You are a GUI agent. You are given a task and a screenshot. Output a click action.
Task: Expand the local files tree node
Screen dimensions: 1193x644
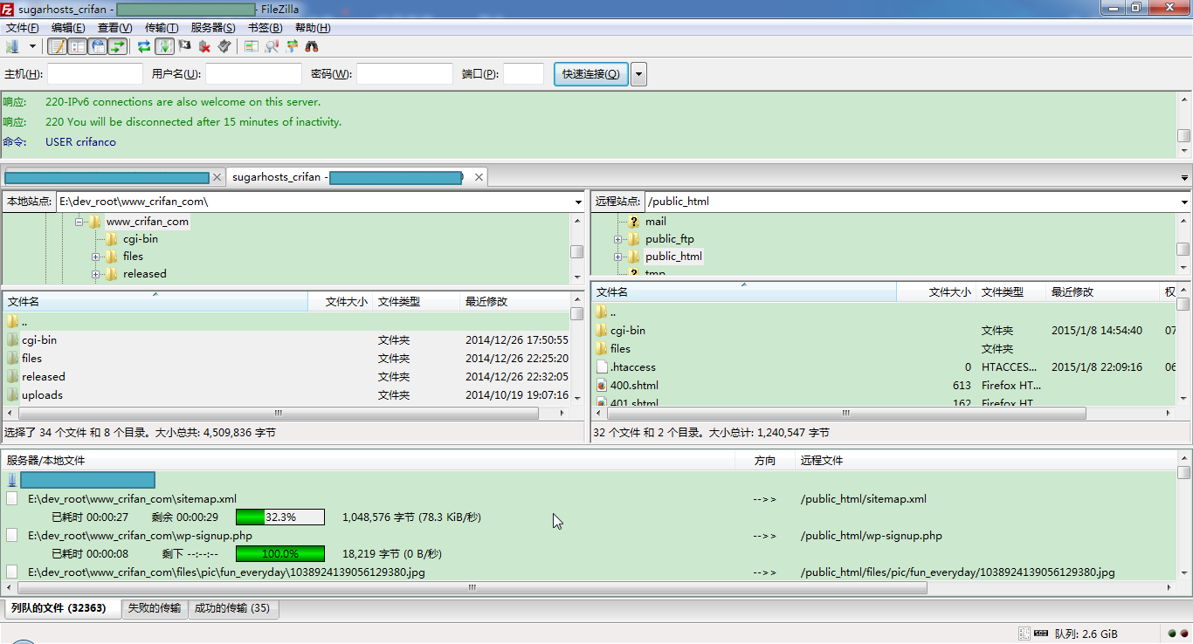96,257
